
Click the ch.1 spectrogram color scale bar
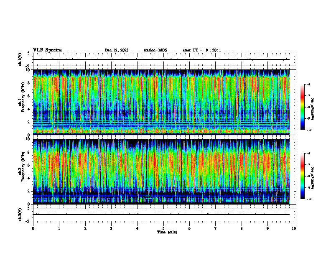coord(303,107)
